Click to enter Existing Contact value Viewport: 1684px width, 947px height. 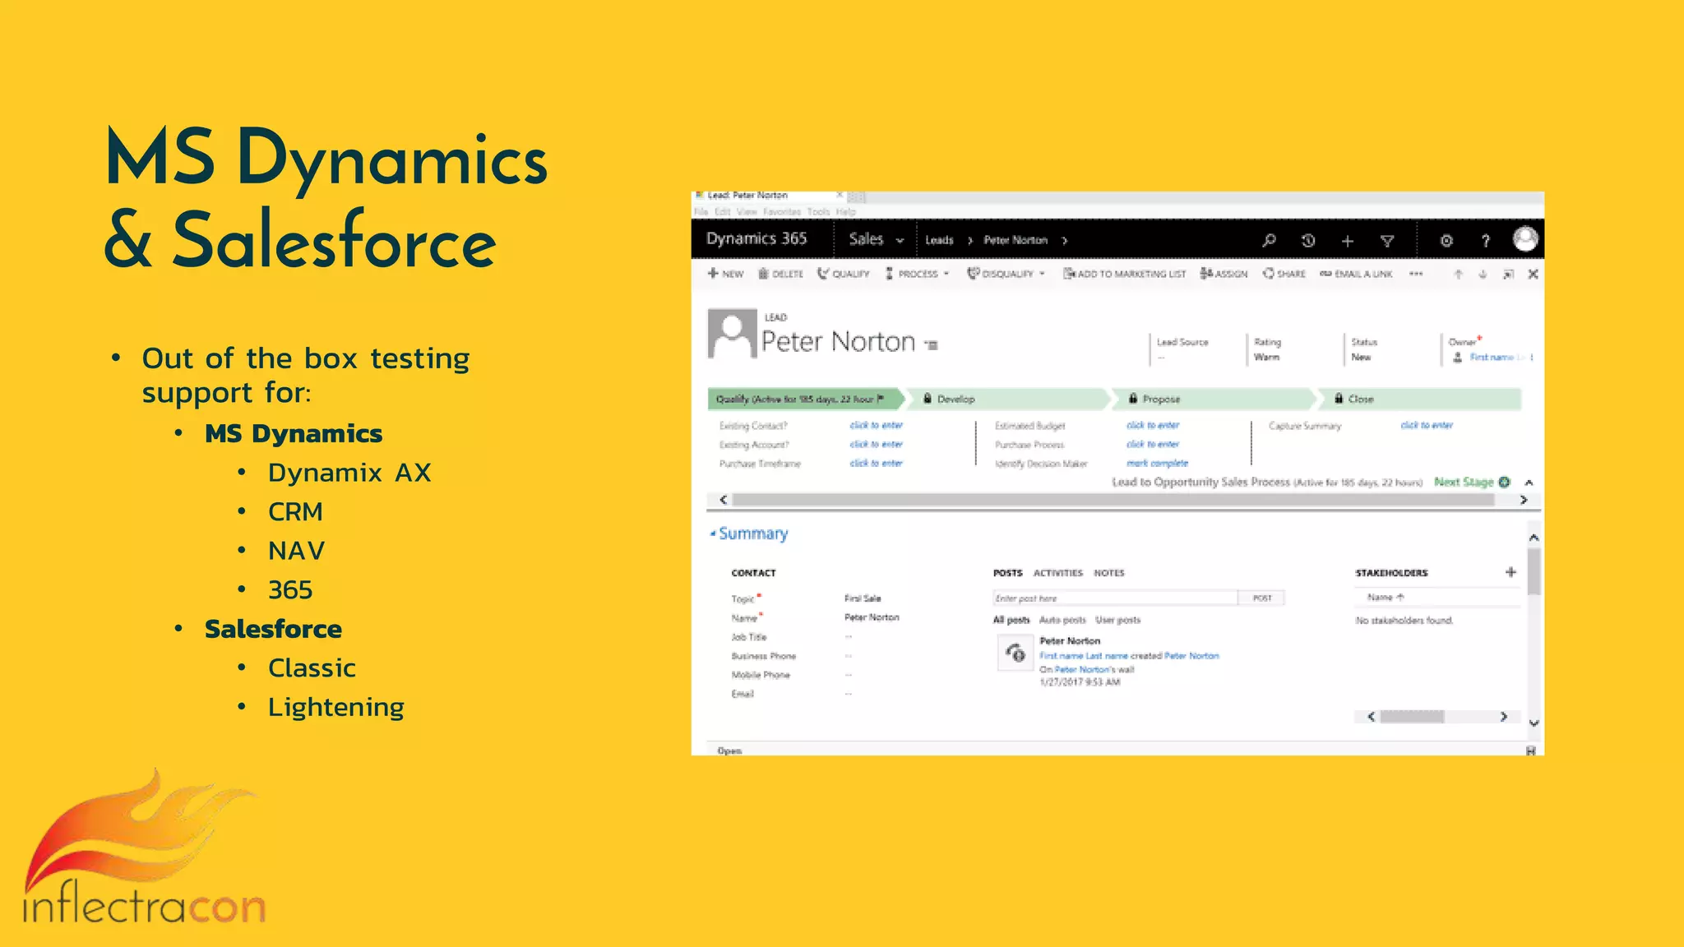(x=876, y=425)
